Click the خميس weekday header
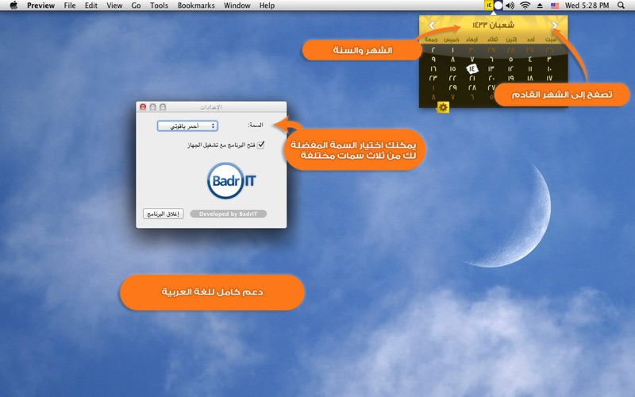The image size is (635, 397). pyautogui.click(x=451, y=39)
